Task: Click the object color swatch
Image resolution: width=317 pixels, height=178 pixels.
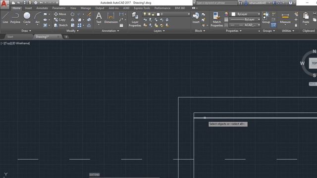Action: [x=233, y=14]
